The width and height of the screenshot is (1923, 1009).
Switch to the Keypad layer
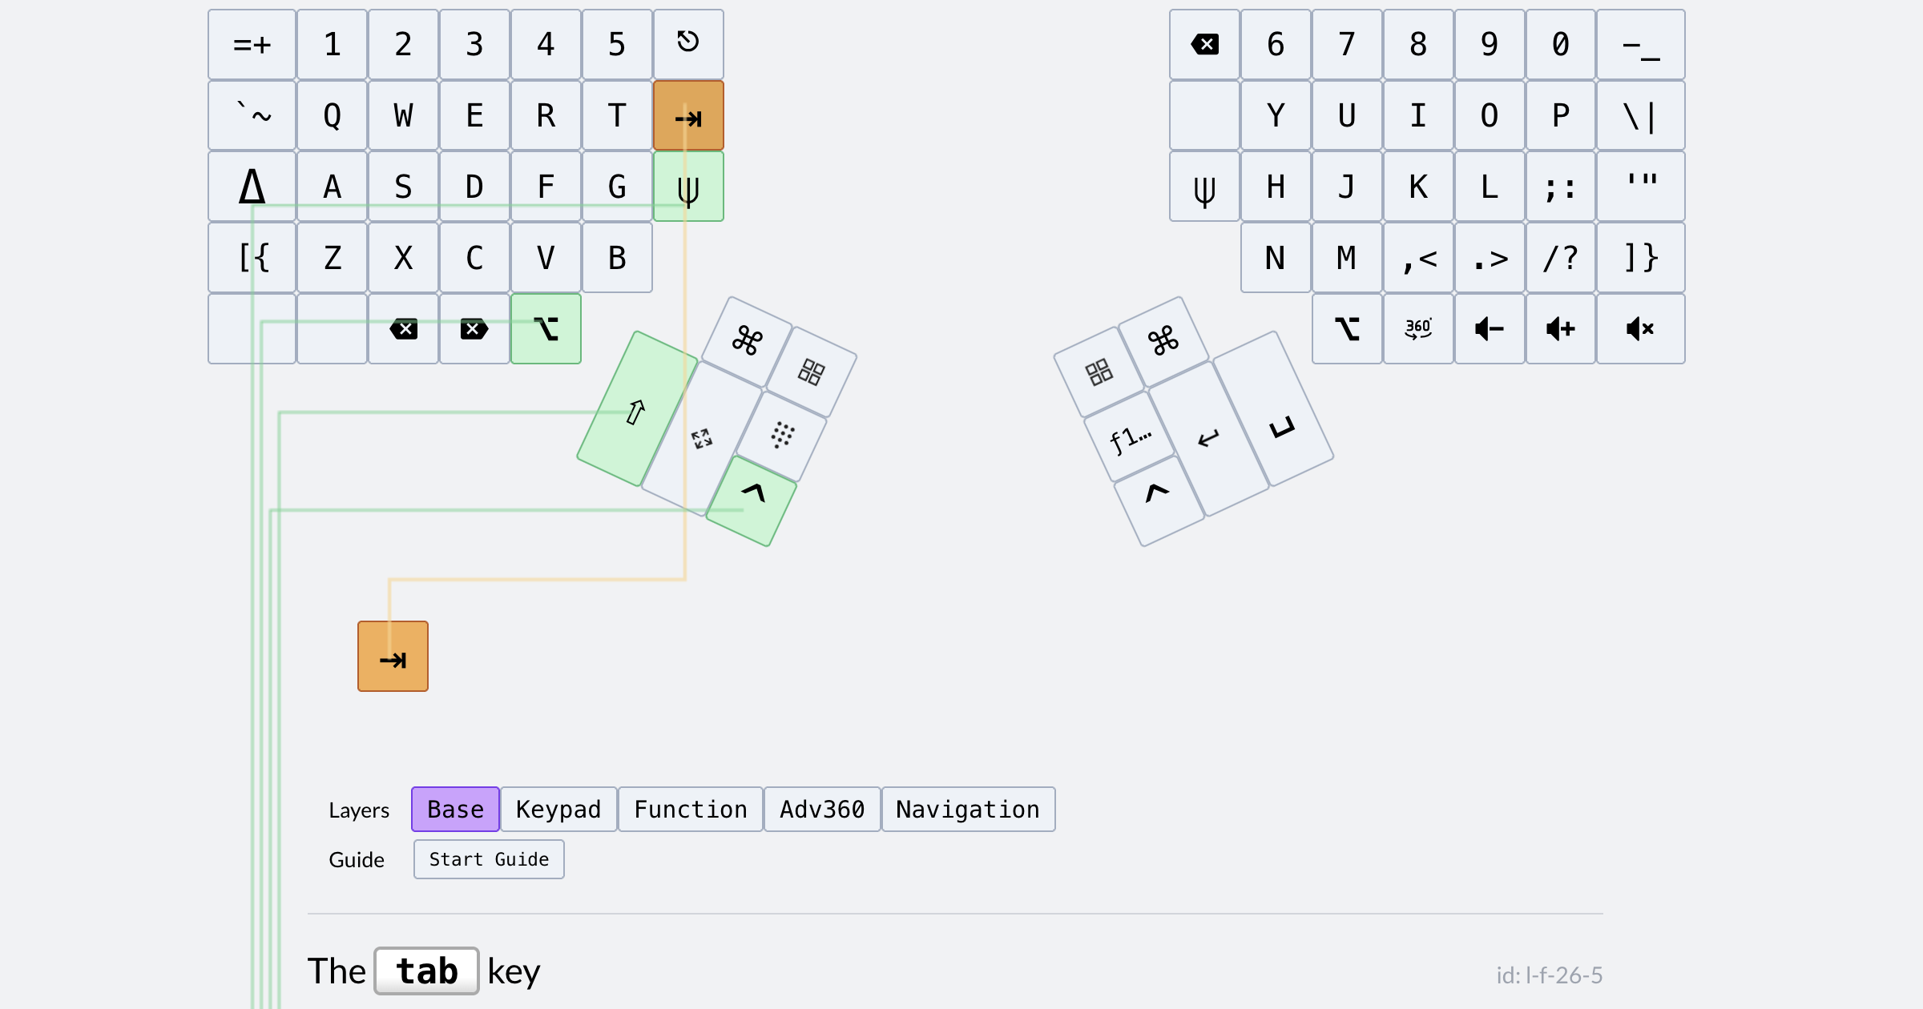[x=558, y=810]
